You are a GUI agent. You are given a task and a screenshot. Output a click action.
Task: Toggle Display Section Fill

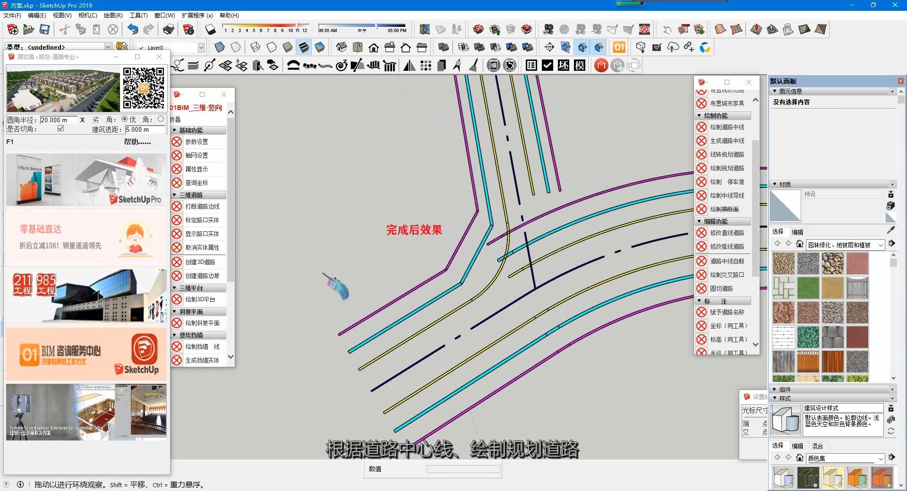pos(599,47)
